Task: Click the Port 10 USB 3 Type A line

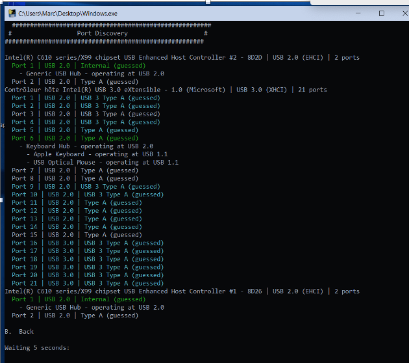Action: [87, 195]
